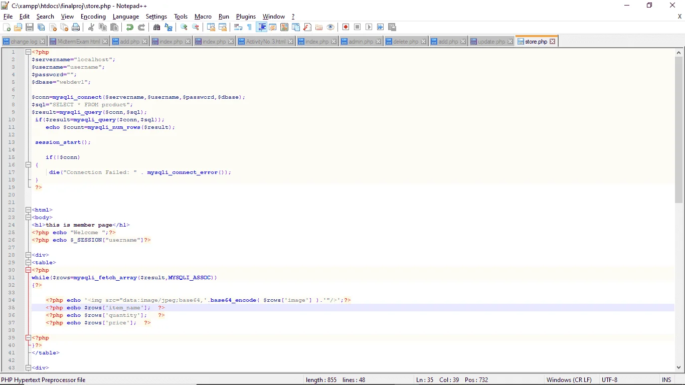
Task: Toggle synchronize horizontal scrolling button
Action: coord(223,27)
